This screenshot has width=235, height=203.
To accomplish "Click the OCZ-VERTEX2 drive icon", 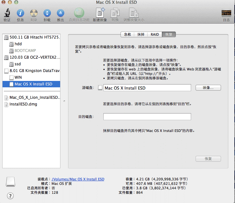I will 6,57.
